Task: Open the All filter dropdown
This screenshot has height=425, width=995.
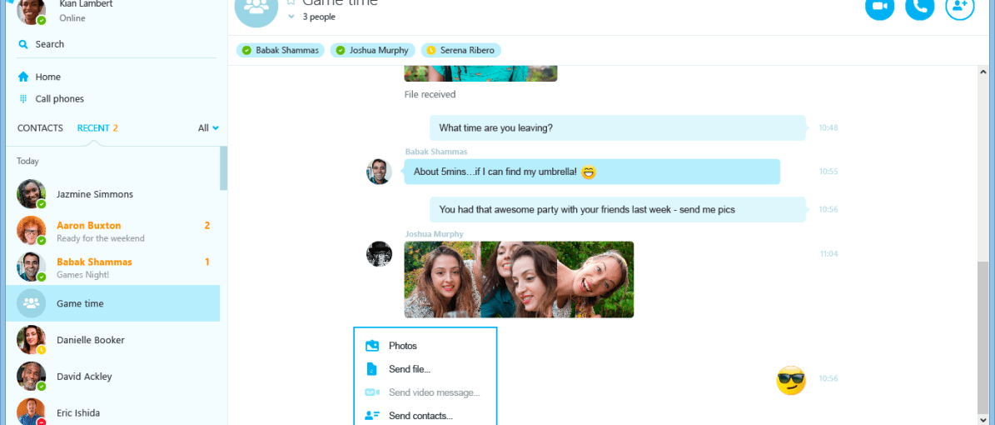Action: pos(208,127)
